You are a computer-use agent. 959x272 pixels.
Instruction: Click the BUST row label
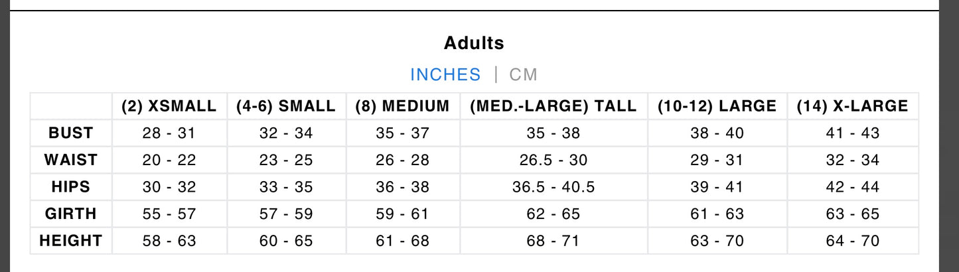click(71, 133)
